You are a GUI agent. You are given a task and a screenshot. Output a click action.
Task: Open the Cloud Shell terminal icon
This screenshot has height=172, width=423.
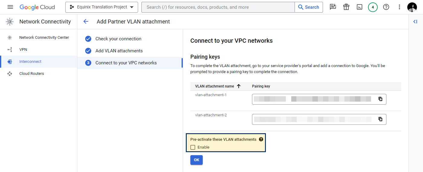[x=360, y=7]
